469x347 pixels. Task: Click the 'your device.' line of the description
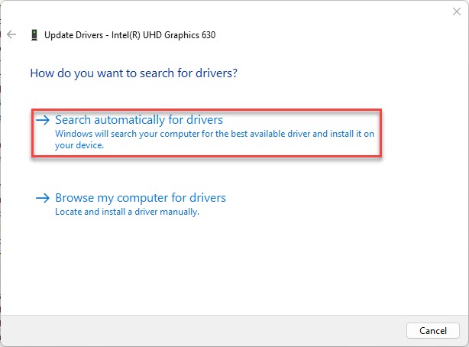[79, 145]
